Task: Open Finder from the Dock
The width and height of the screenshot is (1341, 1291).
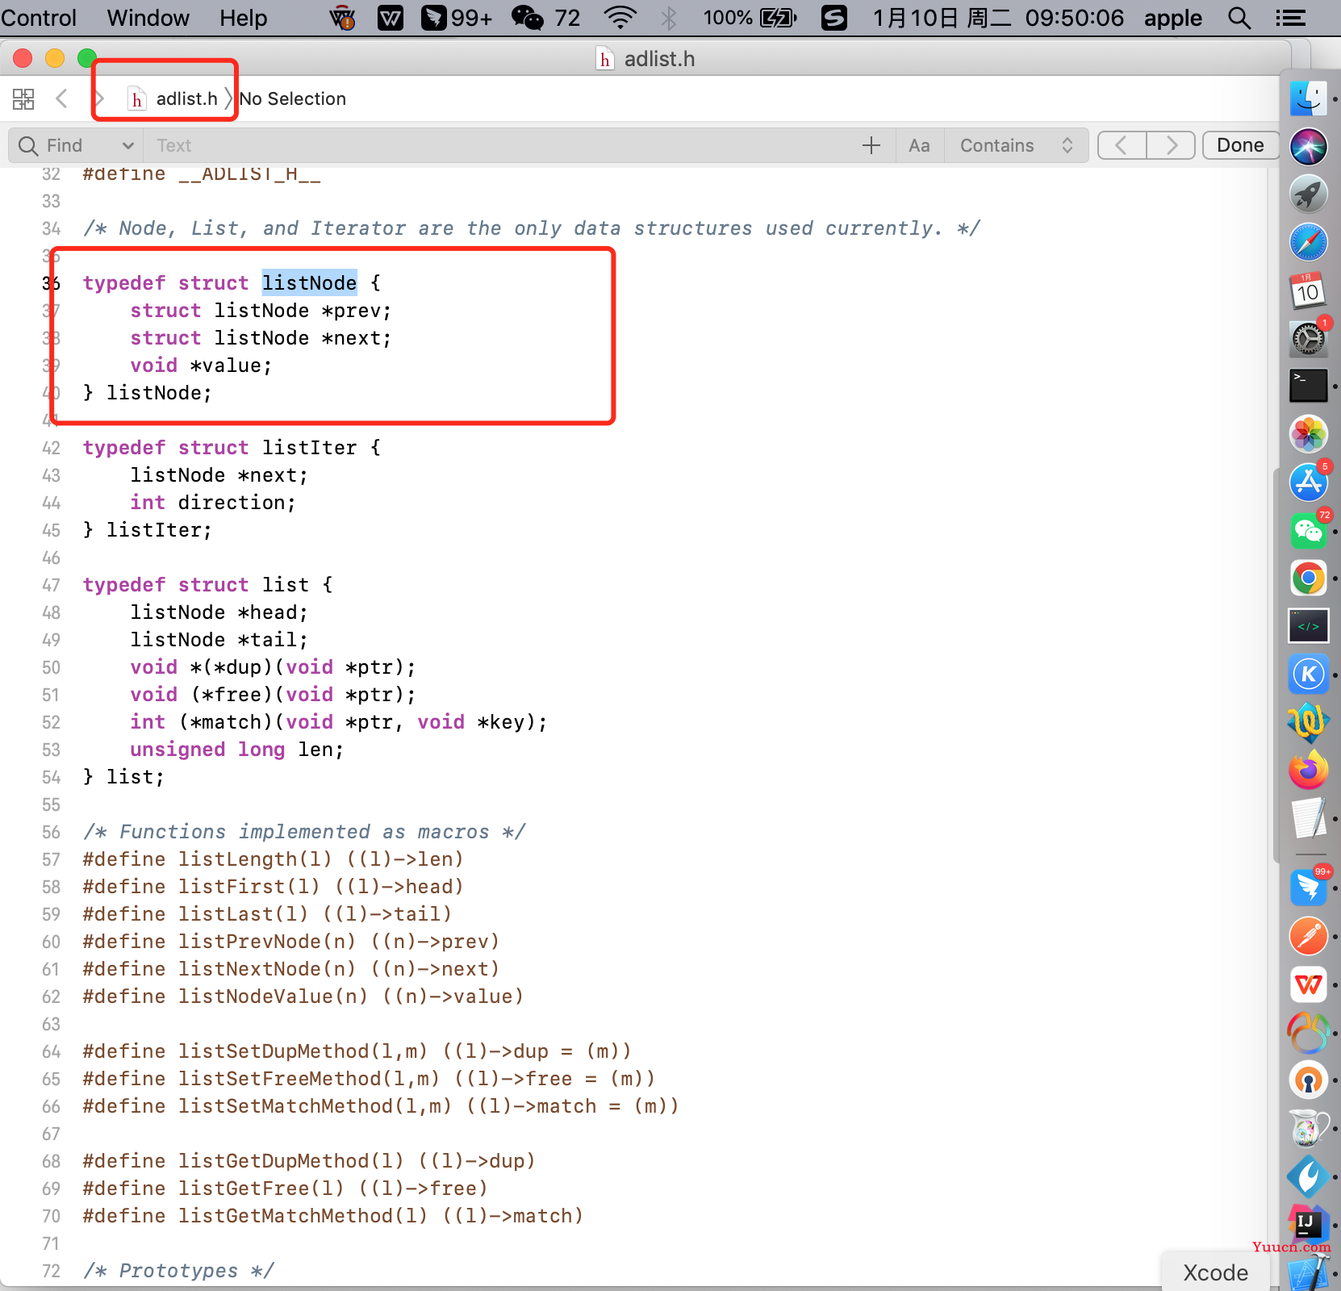Action: 1308,98
